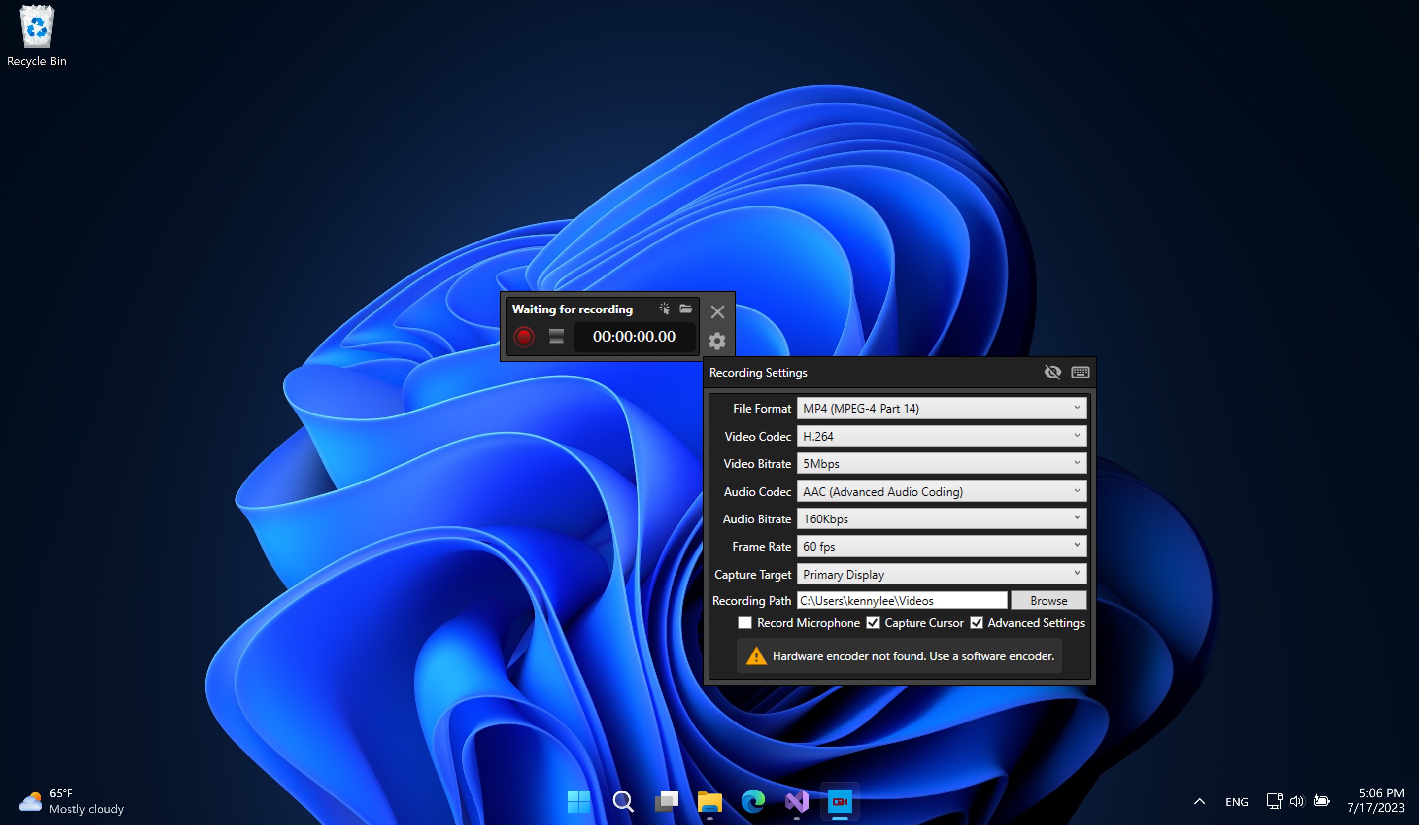This screenshot has width=1419, height=825.
Task: Click the Browse button
Action: coord(1048,600)
